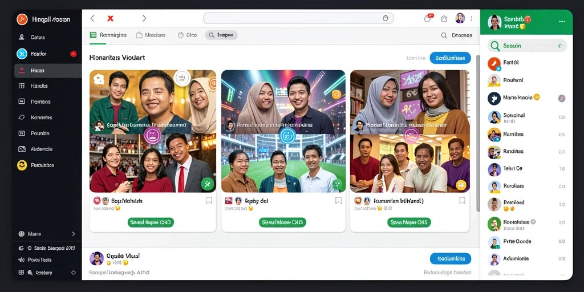Open the user avatar in top bar
The width and height of the screenshot is (584, 292).
pos(460,18)
